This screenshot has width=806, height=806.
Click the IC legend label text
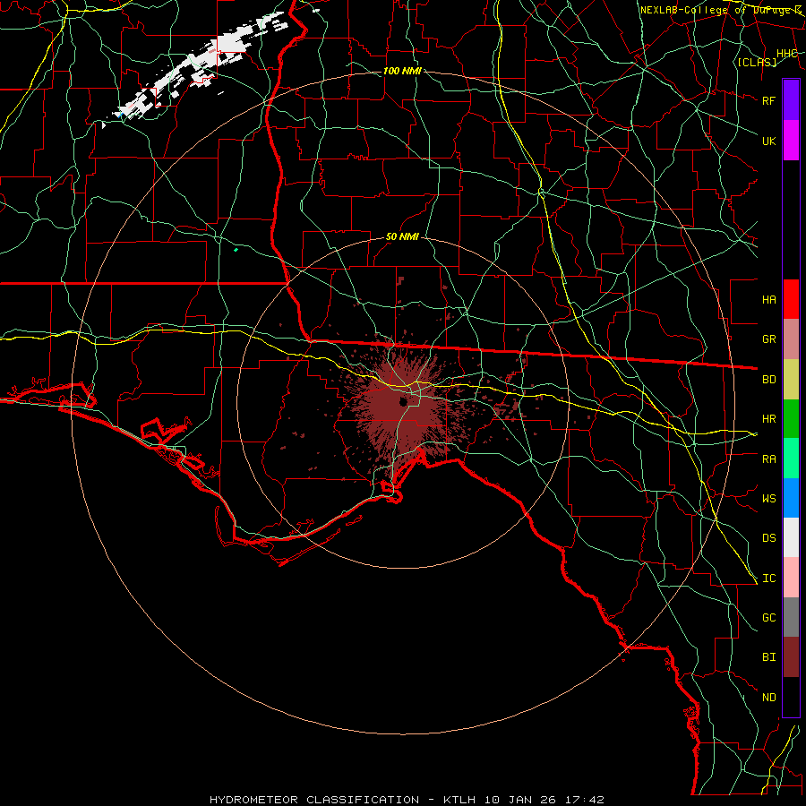[x=769, y=579]
